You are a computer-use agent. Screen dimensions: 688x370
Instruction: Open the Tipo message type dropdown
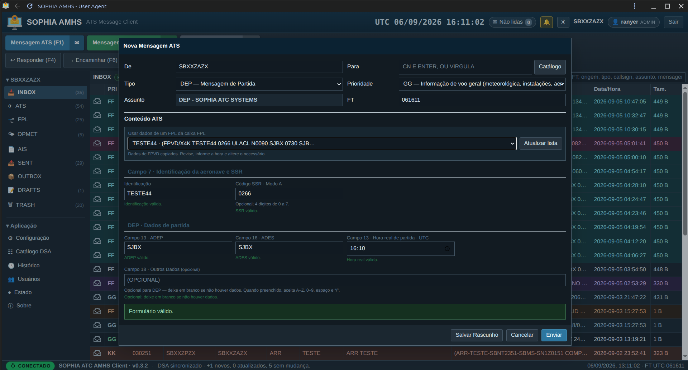[259, 84]
